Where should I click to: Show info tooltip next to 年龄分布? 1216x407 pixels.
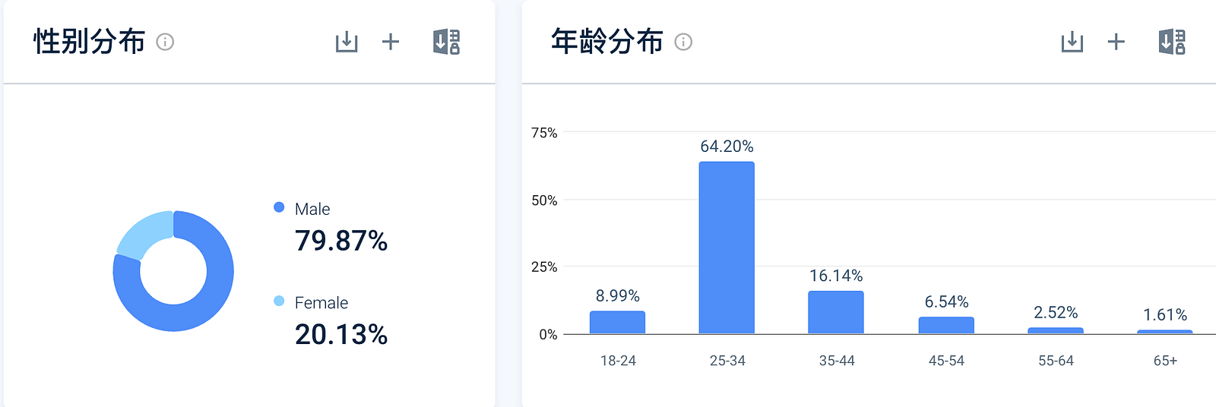683,42
